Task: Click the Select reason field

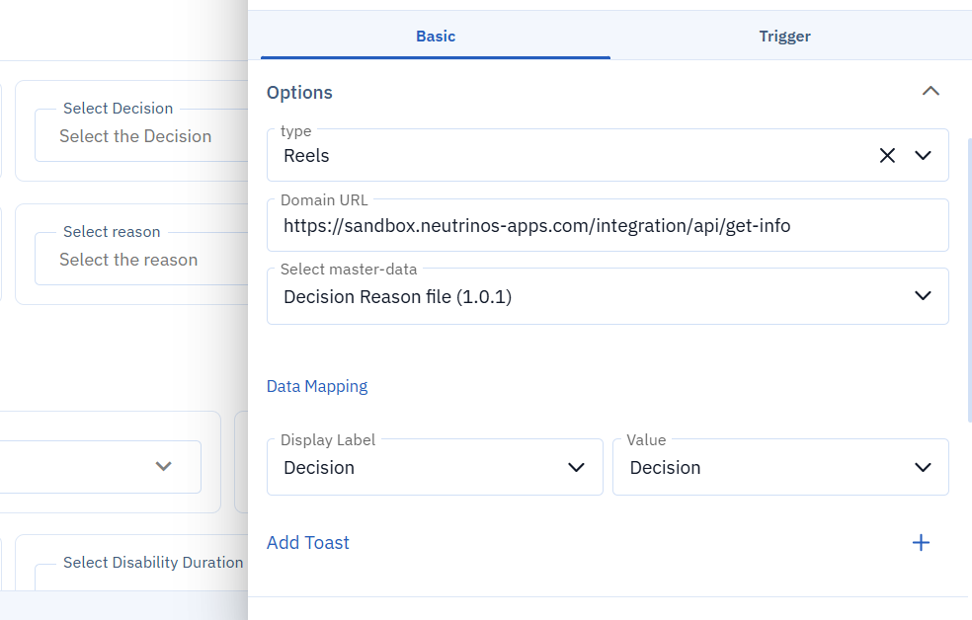Action: tap(141, 260)
